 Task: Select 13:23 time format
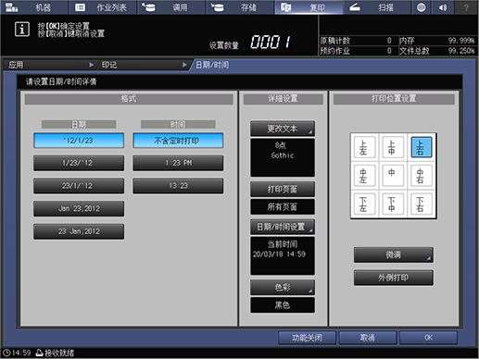click(178, 186)
